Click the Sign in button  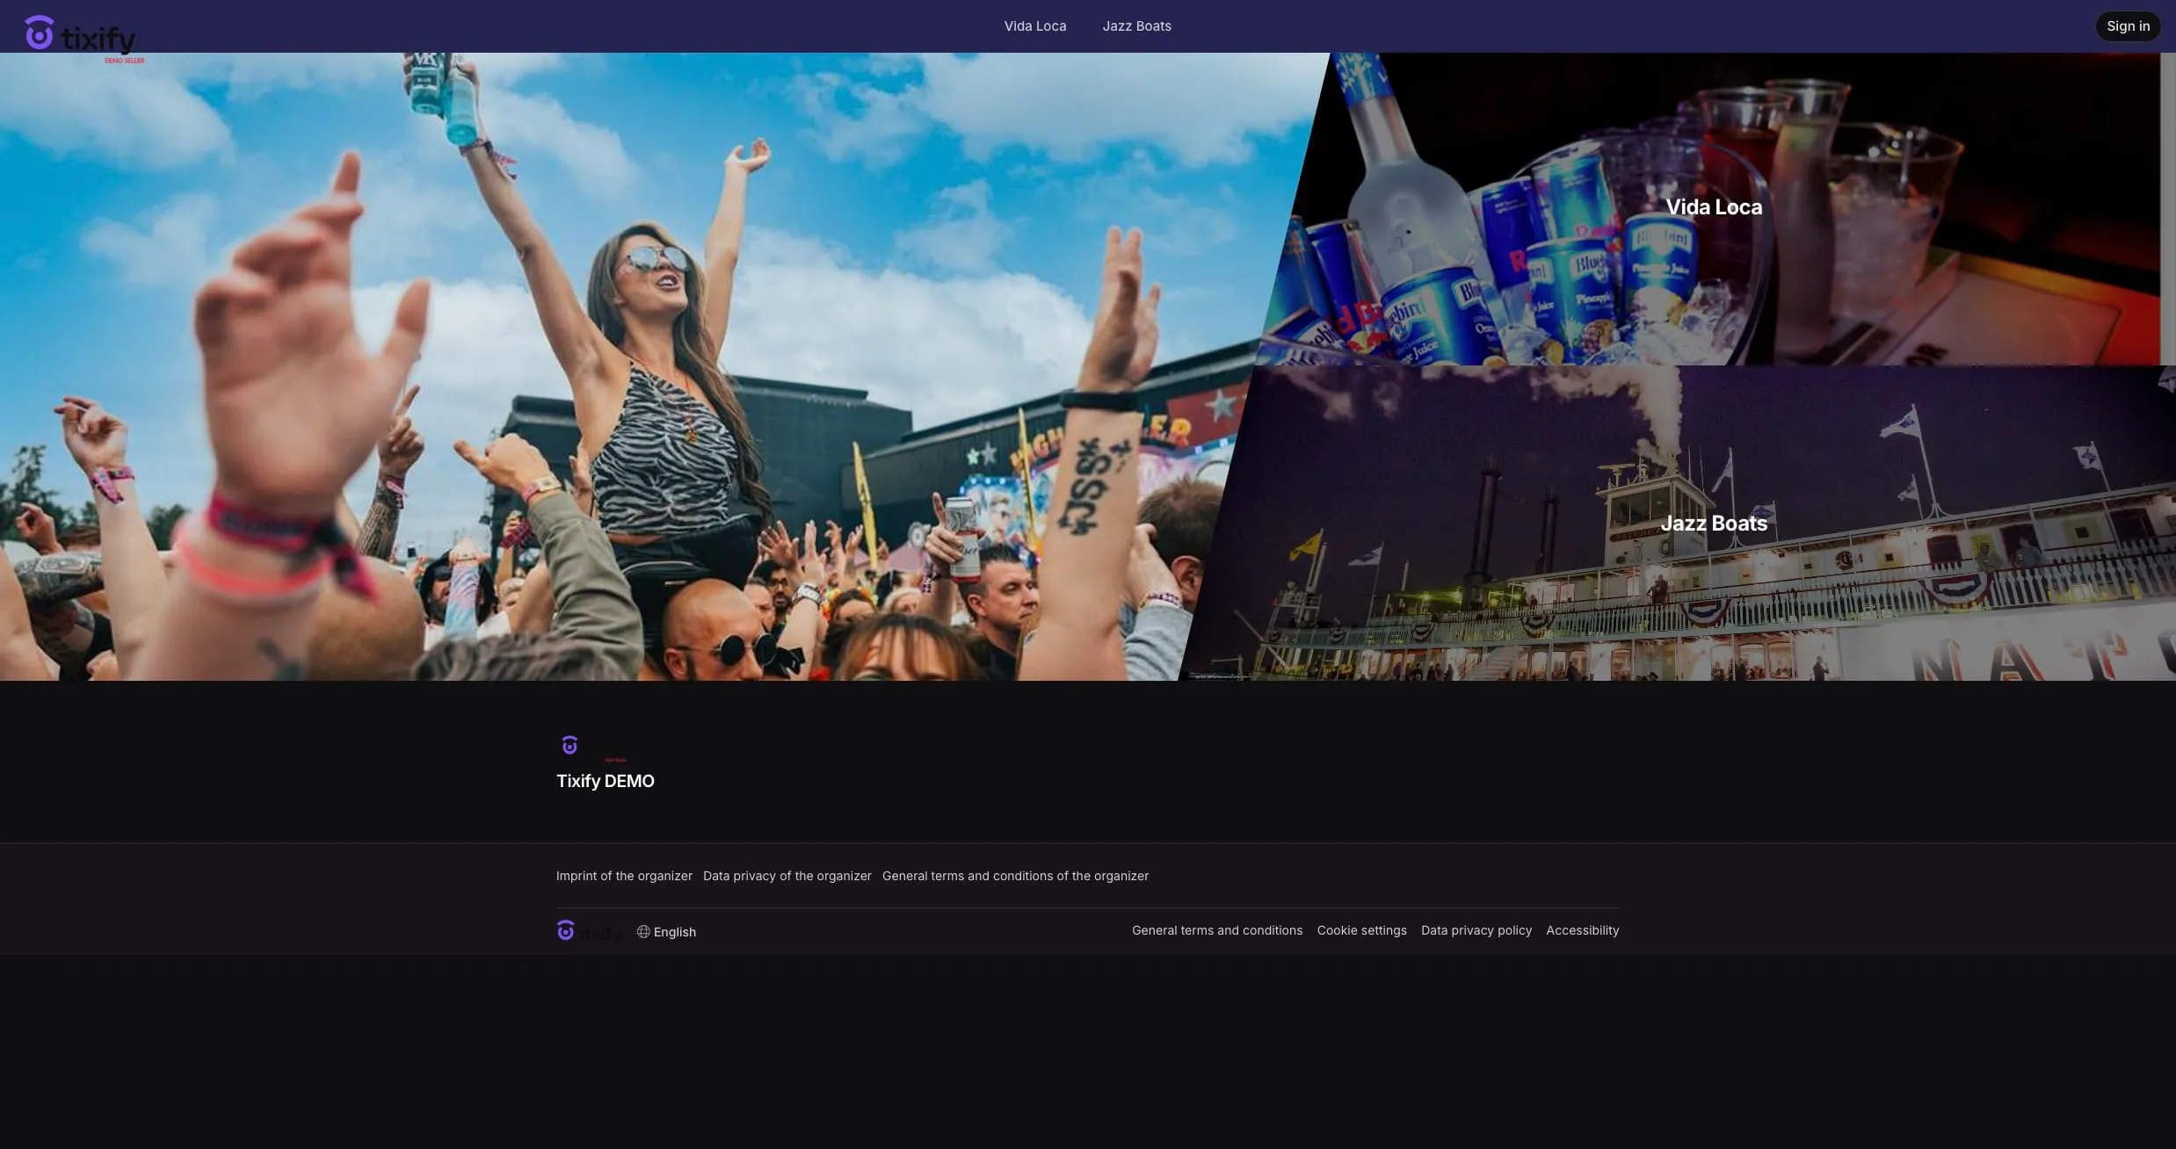point(2128,26)
